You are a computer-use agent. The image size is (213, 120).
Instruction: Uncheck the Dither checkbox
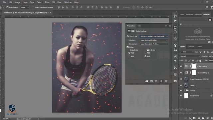pyautogui.click(x=127, y=47)
